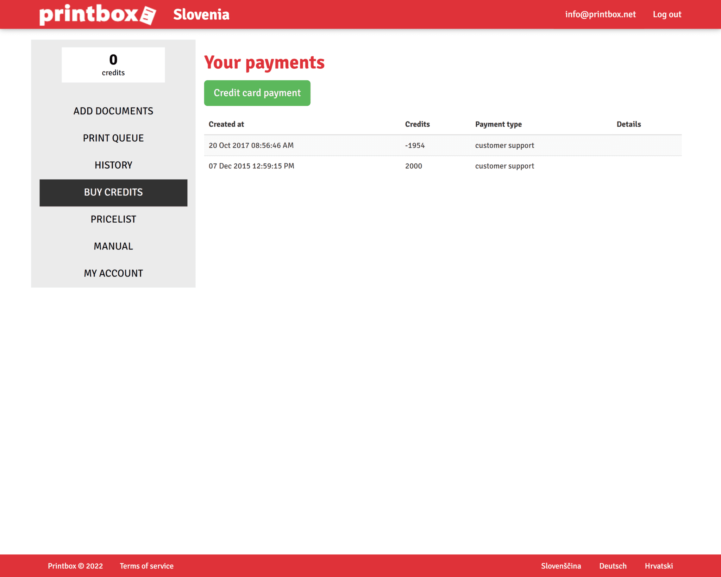Open the Terms of service link
Viewport: 721px width, 577px height.
[x=146, y=566]
